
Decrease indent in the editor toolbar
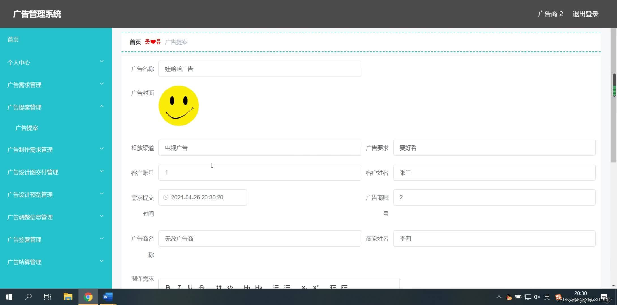click(x=333, y=287)
